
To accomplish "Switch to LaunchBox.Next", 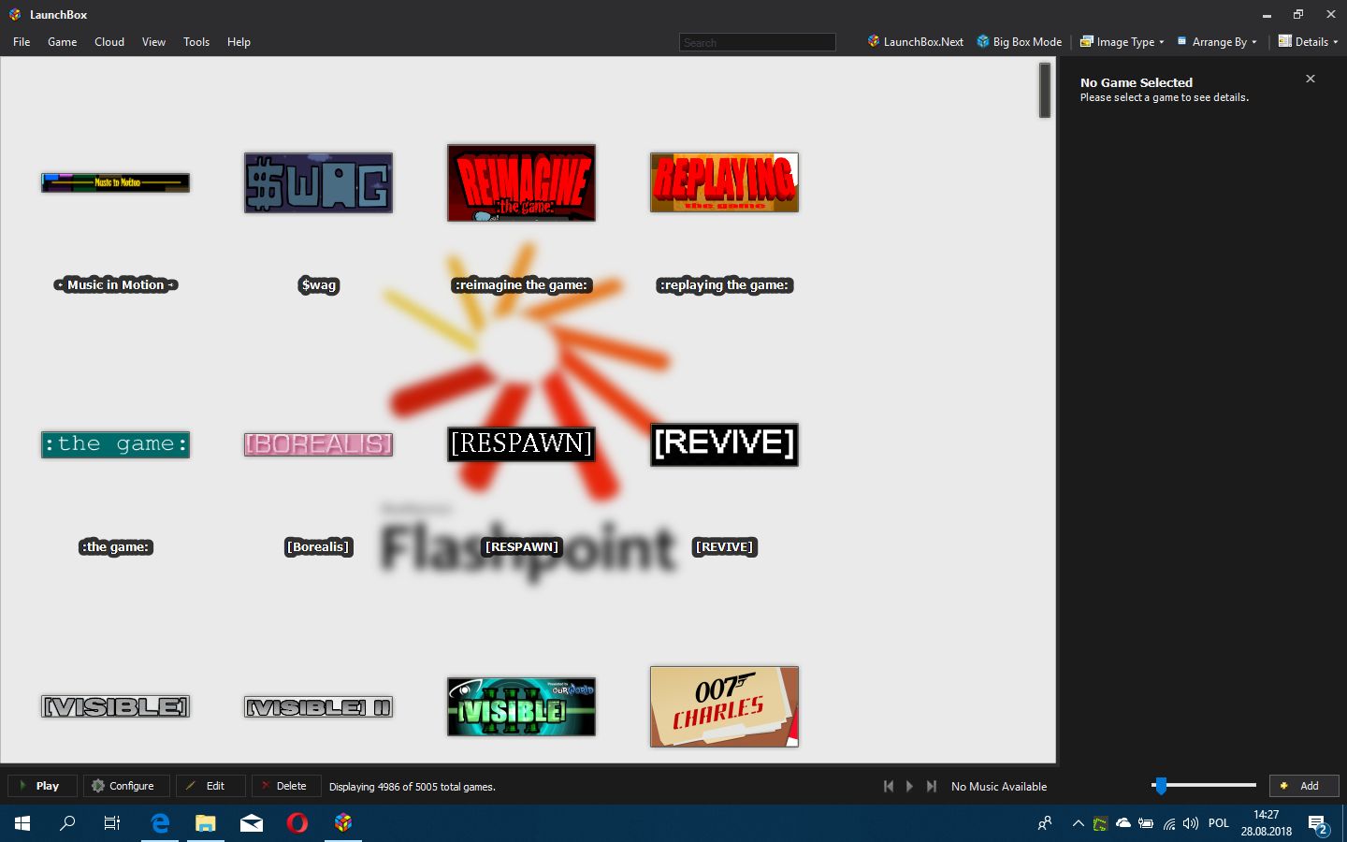I will pyautogui.click(x=915, y=42).
